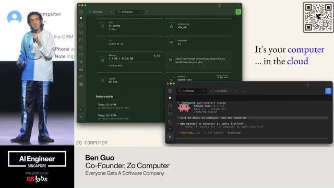Screen dimensions: 334x188
Task: Click the 65labs presenter logo
Action: [37, 179]
